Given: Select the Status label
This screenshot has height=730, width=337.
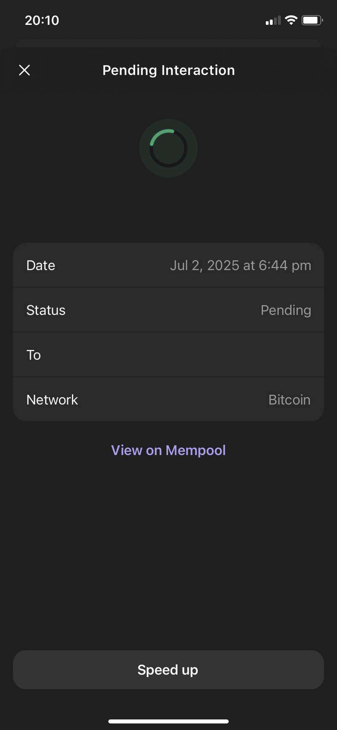Looking at the screenshot, I should 46,310.
